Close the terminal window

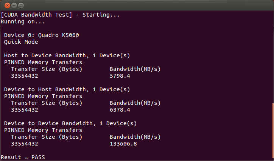pyautogui.click(x=7, y=5)
